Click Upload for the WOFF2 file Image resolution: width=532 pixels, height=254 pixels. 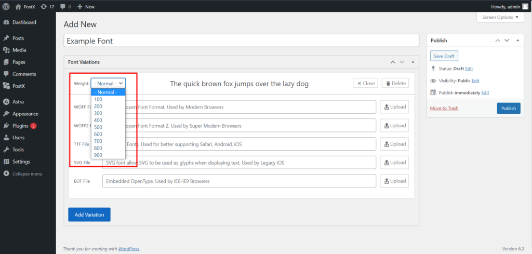(394, 126)
